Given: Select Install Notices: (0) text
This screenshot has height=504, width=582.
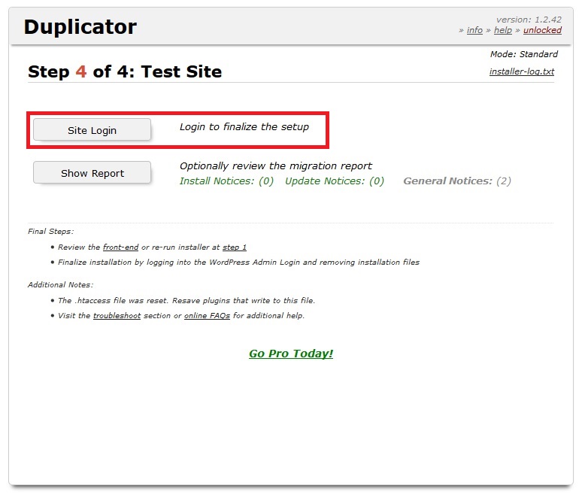Looking at the screenshot, I should pos(226,181).
